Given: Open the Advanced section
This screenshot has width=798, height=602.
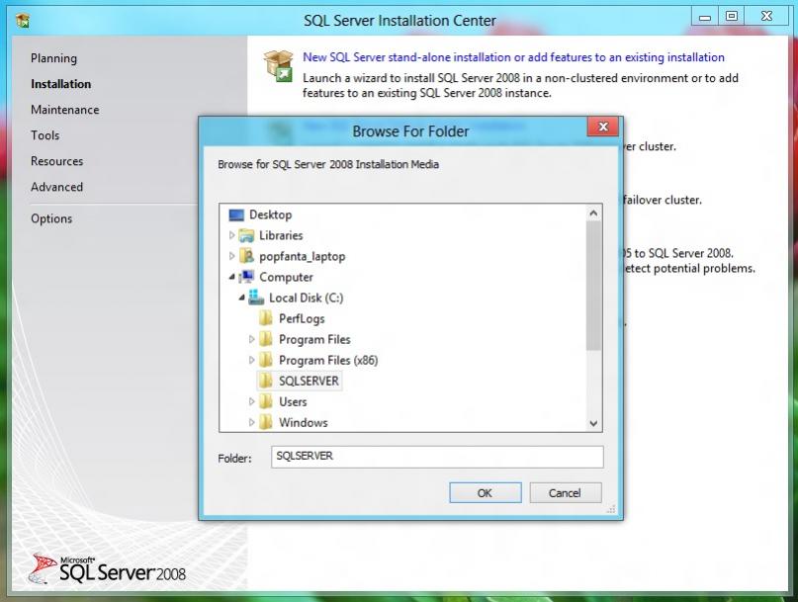Looking at the screenshot, I should pyautogui.click(x=57, y=187).
